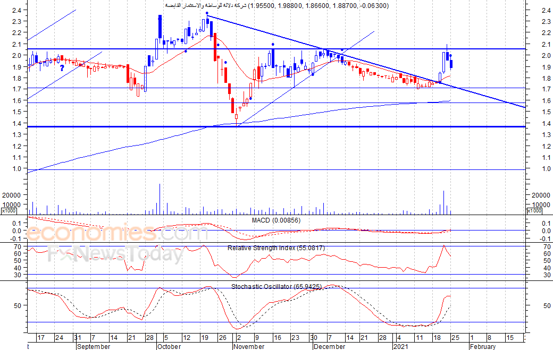Click the -0.1 label on left MACD axis

pos(16,239)
